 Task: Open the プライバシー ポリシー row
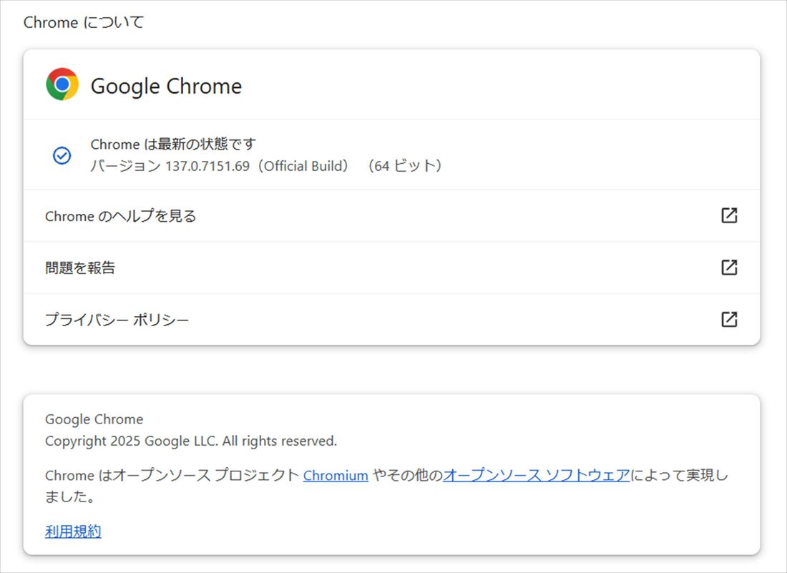pyautogui.click(x=391, y=319)
